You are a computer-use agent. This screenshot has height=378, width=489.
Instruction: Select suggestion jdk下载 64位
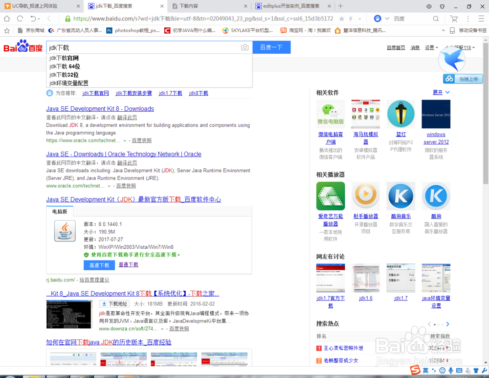pyautogui.click(x=149, y=67)
